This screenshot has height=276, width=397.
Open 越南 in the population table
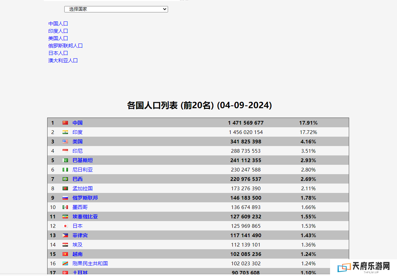click(77, 254)
